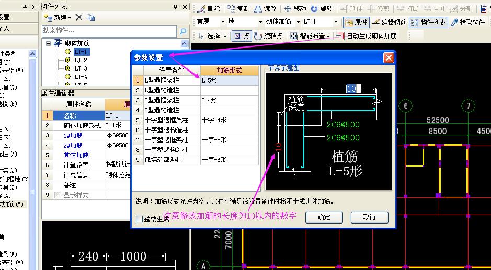Collapse the 砌体加筋 tree node
The image size is (491, 270).
(x=48, y=43)
